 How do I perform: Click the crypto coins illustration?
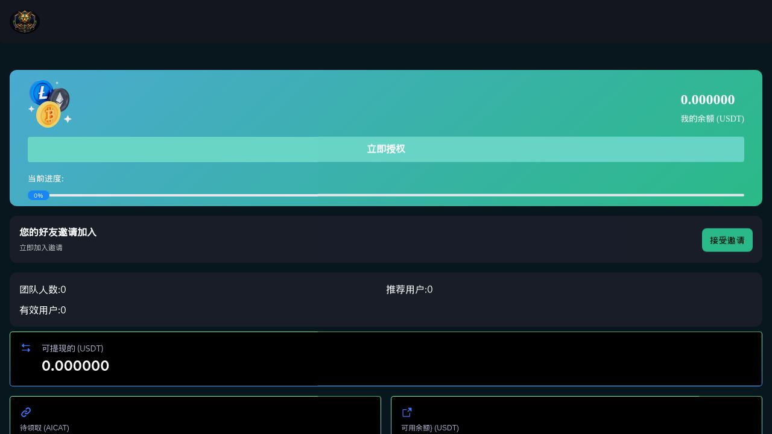click(x=50, y=104)
